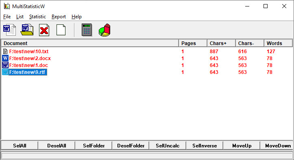Click the 616 Chars- value for 10.txt
The image size is (294, 160).
[242, 51]
